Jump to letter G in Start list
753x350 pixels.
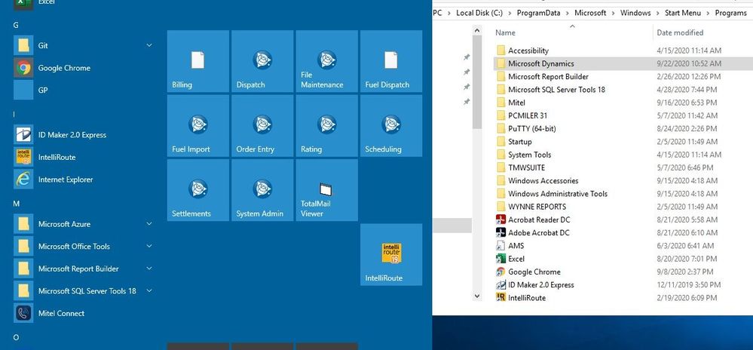click(16, 25)
